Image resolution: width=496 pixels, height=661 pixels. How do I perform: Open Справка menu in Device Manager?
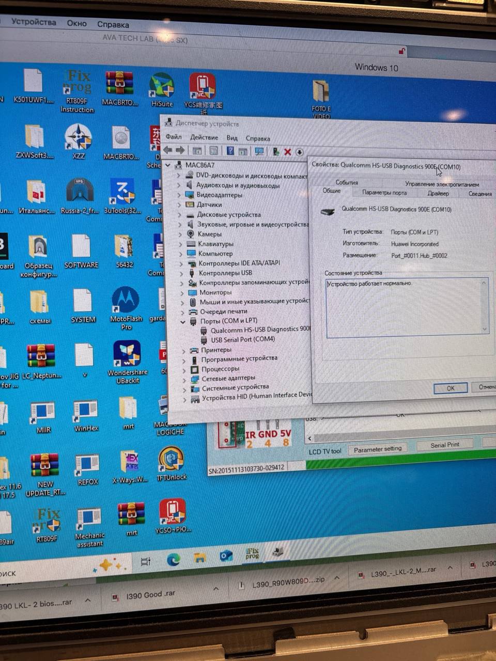(x=258, y=138)
